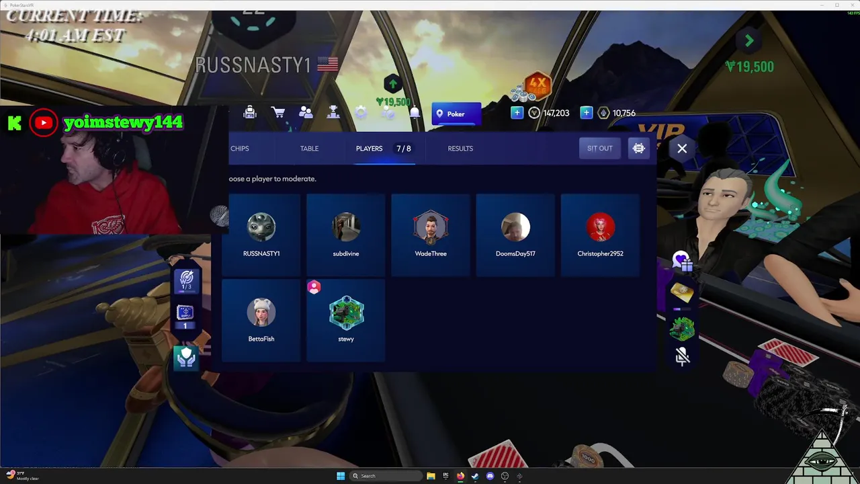860x484 pixels.
Task: Open Steam from the taskbar
Action: [x=475, y=476]
